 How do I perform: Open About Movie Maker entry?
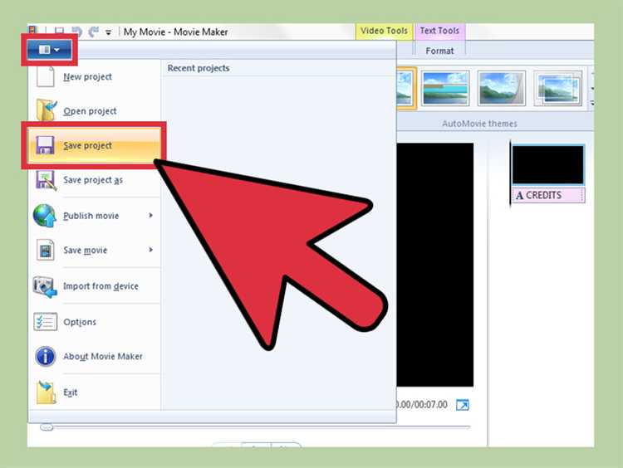click(x=94, y=357)
